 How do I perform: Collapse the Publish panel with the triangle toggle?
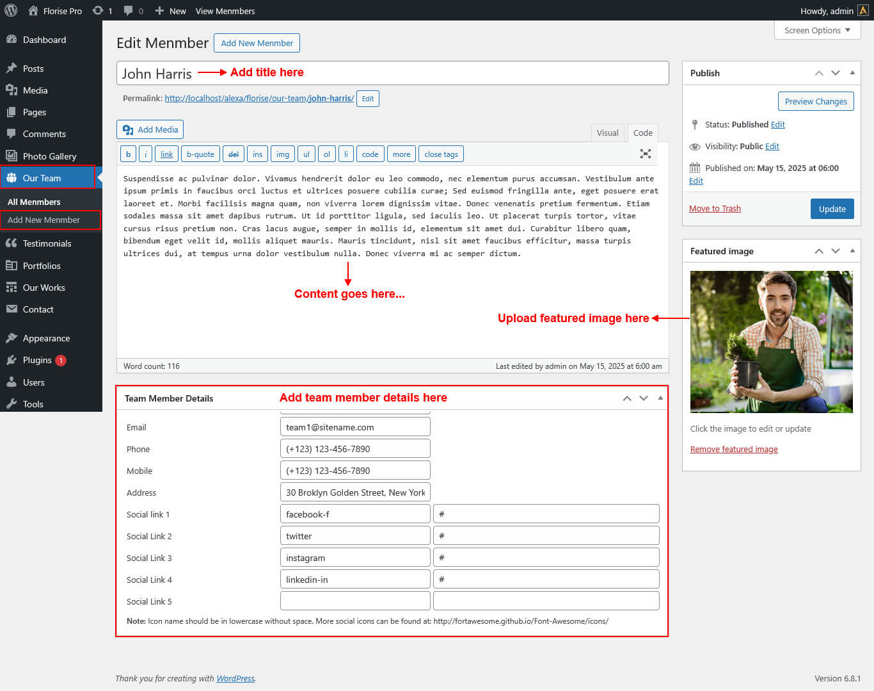[x=852, y=73]
